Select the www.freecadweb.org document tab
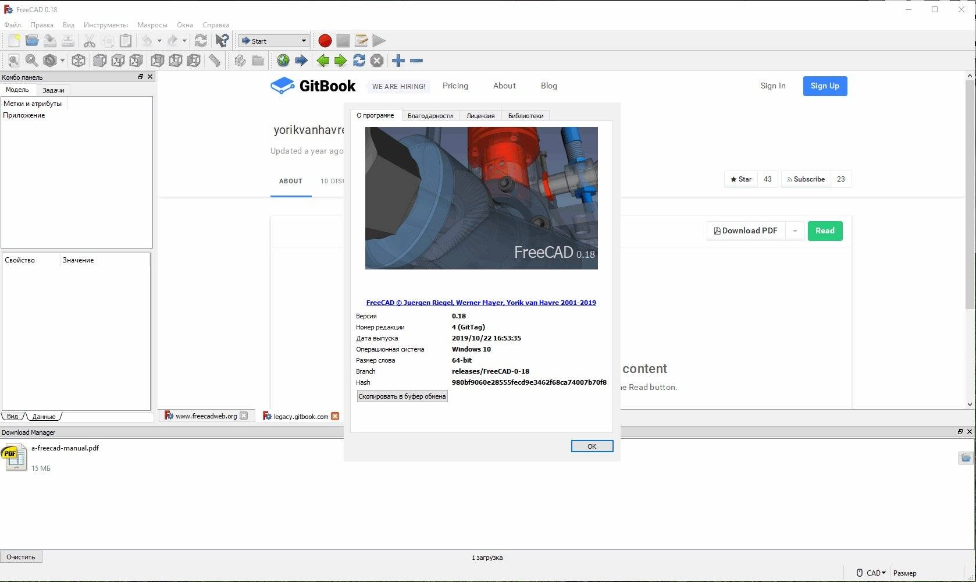This screenshot has height=582, width=976. 206,416
